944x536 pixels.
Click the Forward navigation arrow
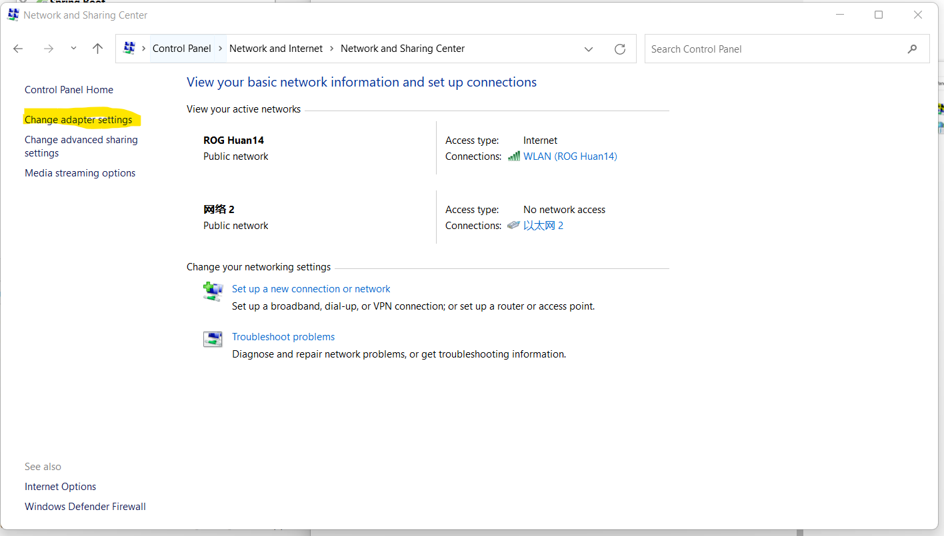point(48,49)
